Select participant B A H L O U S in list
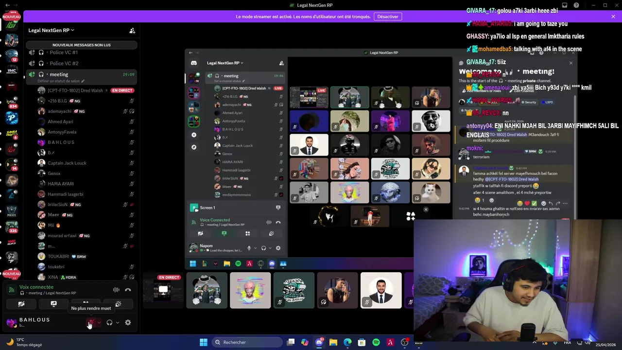 click(86, 142)
